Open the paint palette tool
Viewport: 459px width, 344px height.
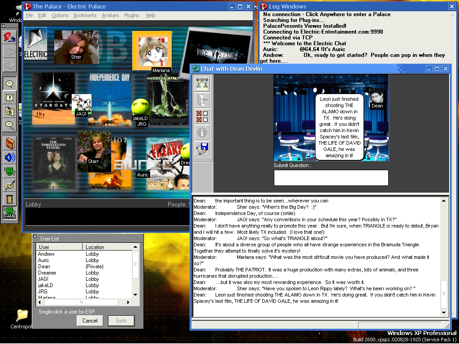click(10, 185)
